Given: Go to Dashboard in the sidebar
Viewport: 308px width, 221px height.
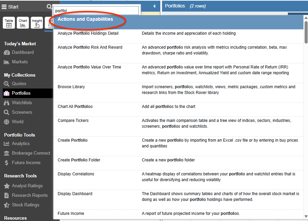Looking at the screenshot, I should pos(23,52).
